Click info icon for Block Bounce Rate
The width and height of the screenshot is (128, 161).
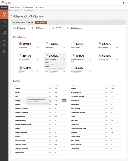click(x=64, y=60)
